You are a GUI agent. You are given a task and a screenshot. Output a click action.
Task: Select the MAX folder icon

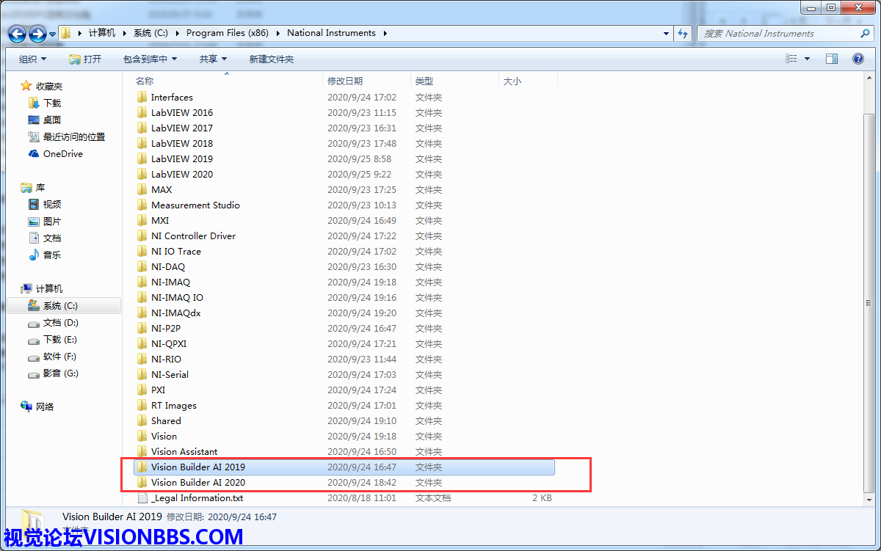click(142, 189)
